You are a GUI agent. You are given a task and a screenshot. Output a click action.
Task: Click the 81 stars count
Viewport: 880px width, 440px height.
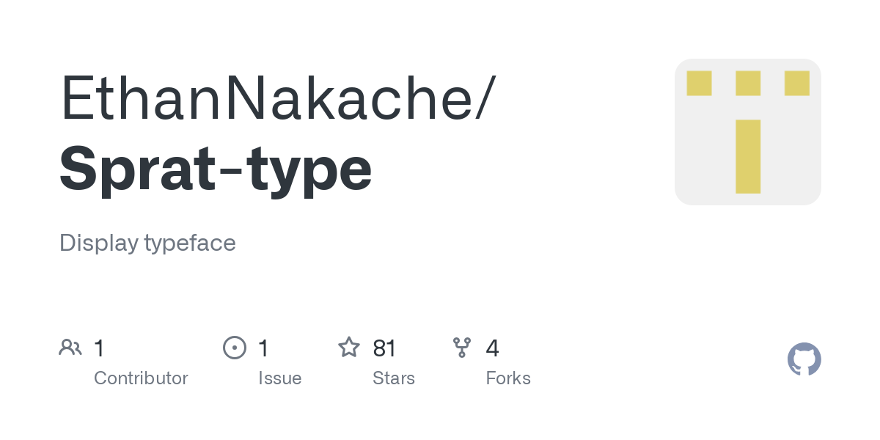coord(384,348)
